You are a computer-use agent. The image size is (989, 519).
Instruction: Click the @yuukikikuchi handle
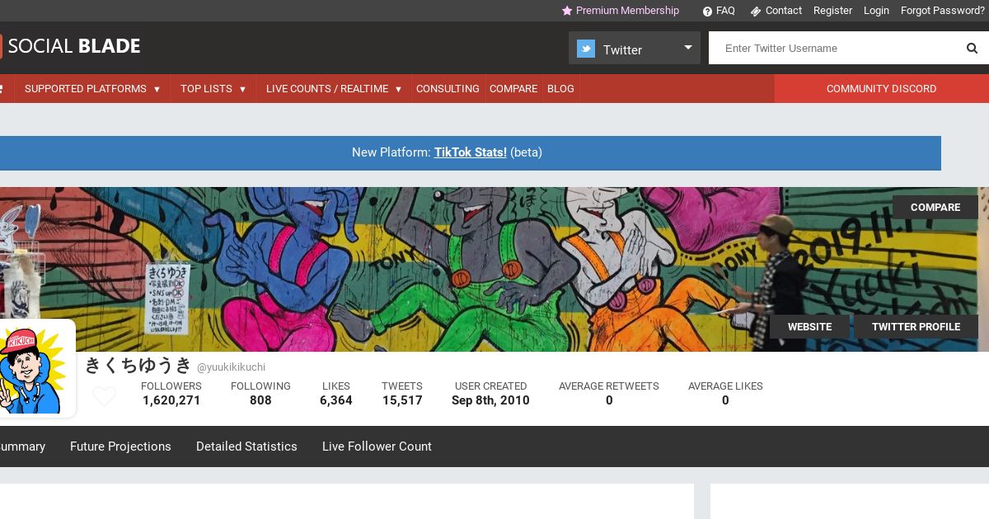tap(231, 367)
